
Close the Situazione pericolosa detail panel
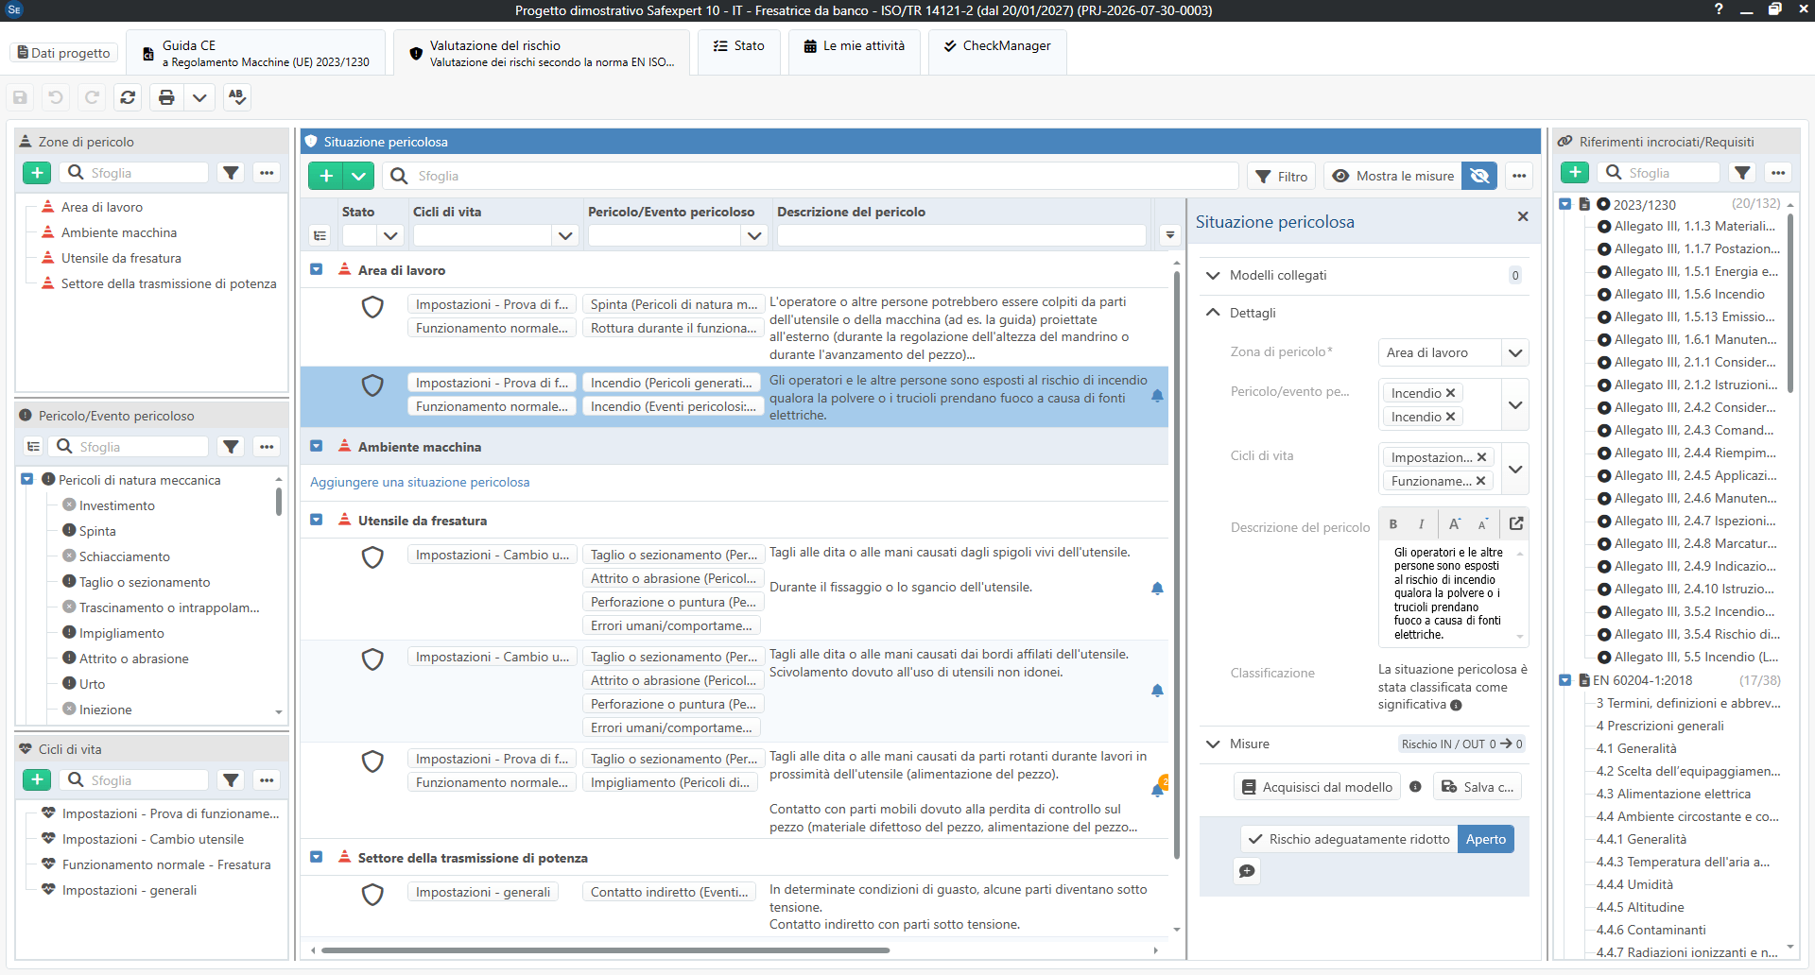point(1523,216)
